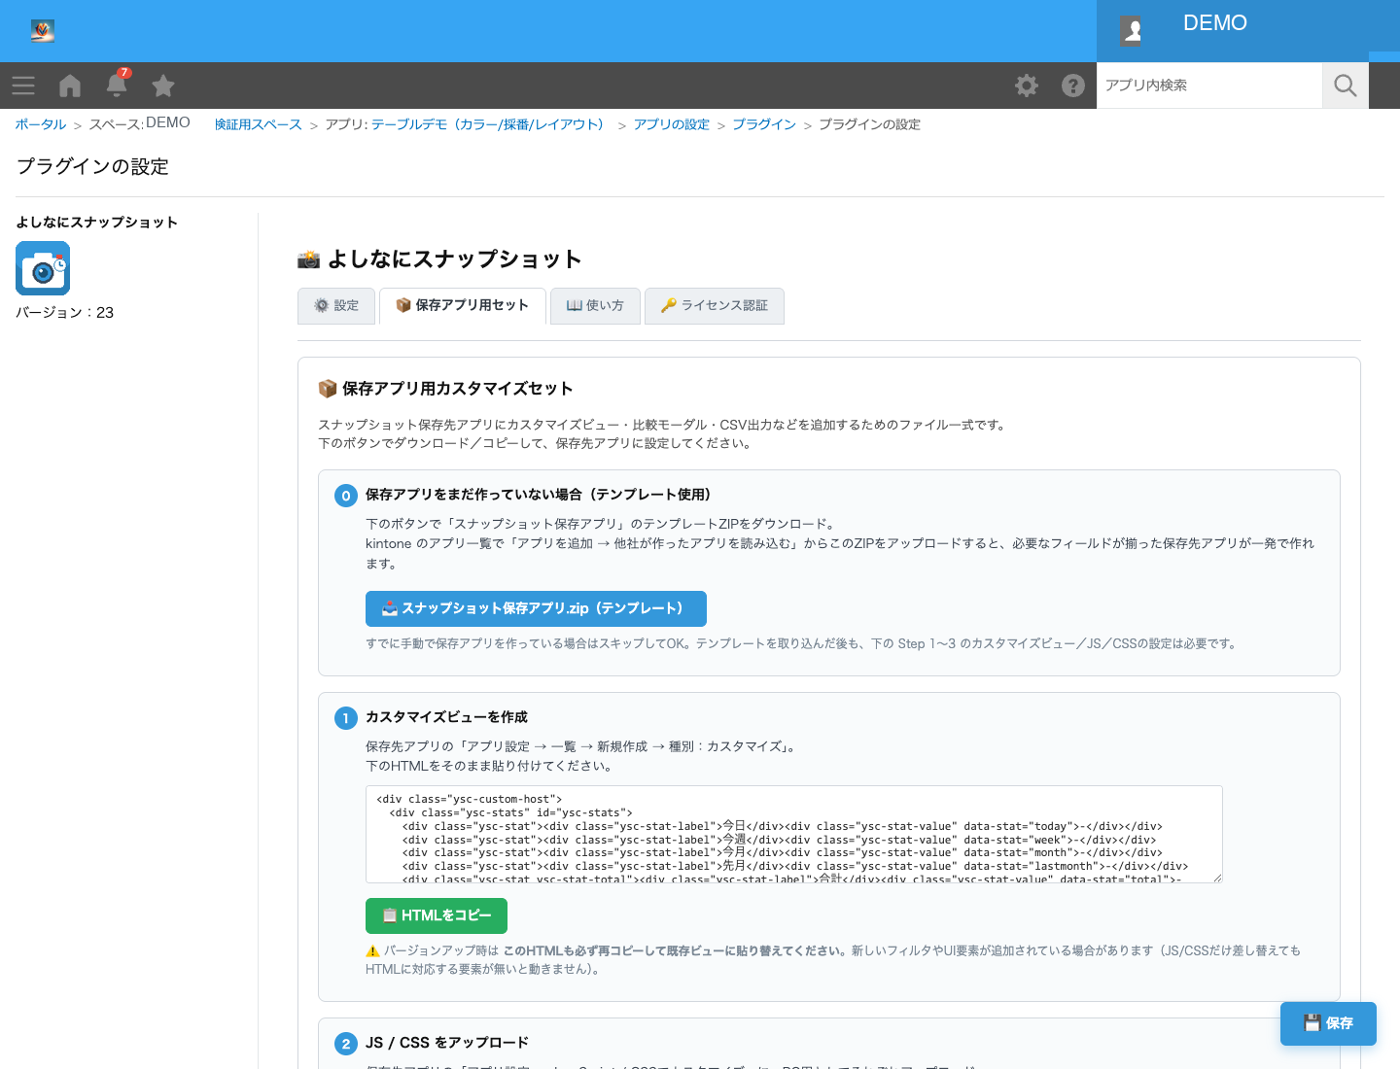Click 保存アプリをまだ作っていない場合 step title
The image size is (1400, 1069).
tap(538, 495)
